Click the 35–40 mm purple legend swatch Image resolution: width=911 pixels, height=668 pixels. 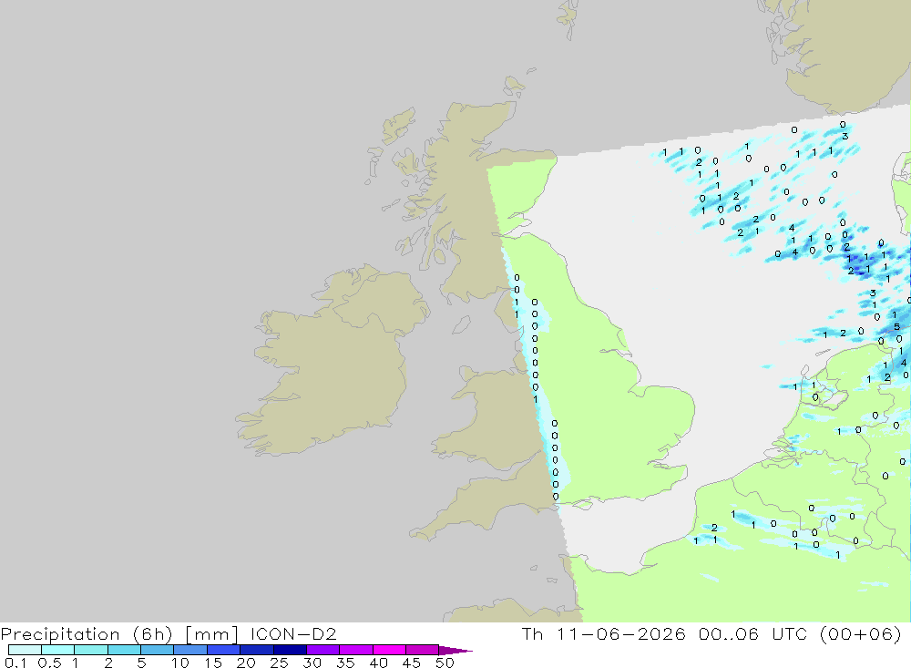coord(356,650)
